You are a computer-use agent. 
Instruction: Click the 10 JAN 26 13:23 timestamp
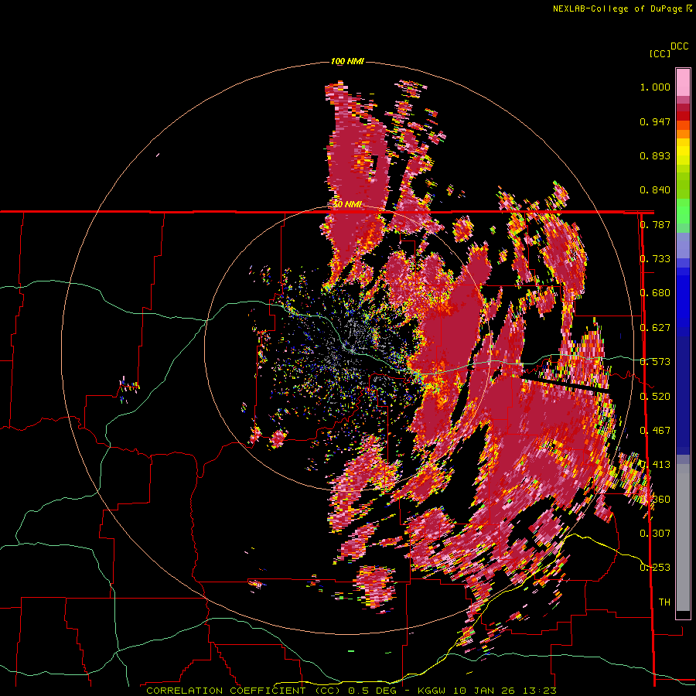[506, 691]
